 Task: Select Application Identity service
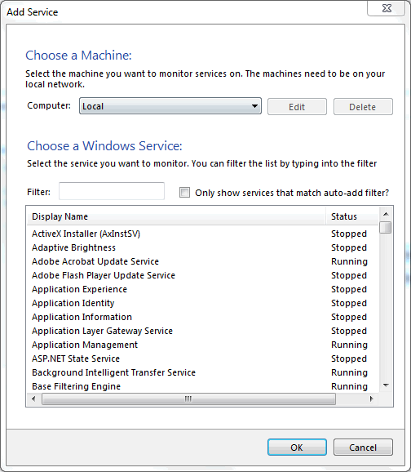point(202,303)
